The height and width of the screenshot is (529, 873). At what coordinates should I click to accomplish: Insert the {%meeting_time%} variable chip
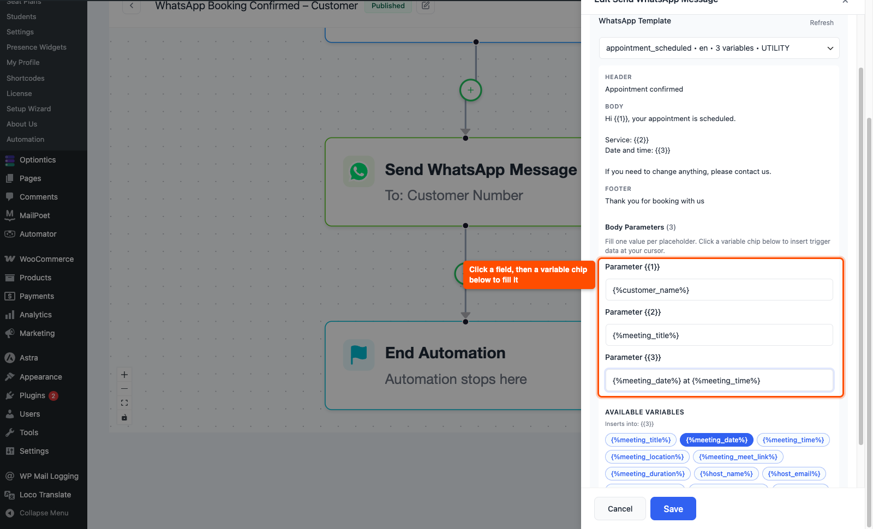[x=793, y=440]
